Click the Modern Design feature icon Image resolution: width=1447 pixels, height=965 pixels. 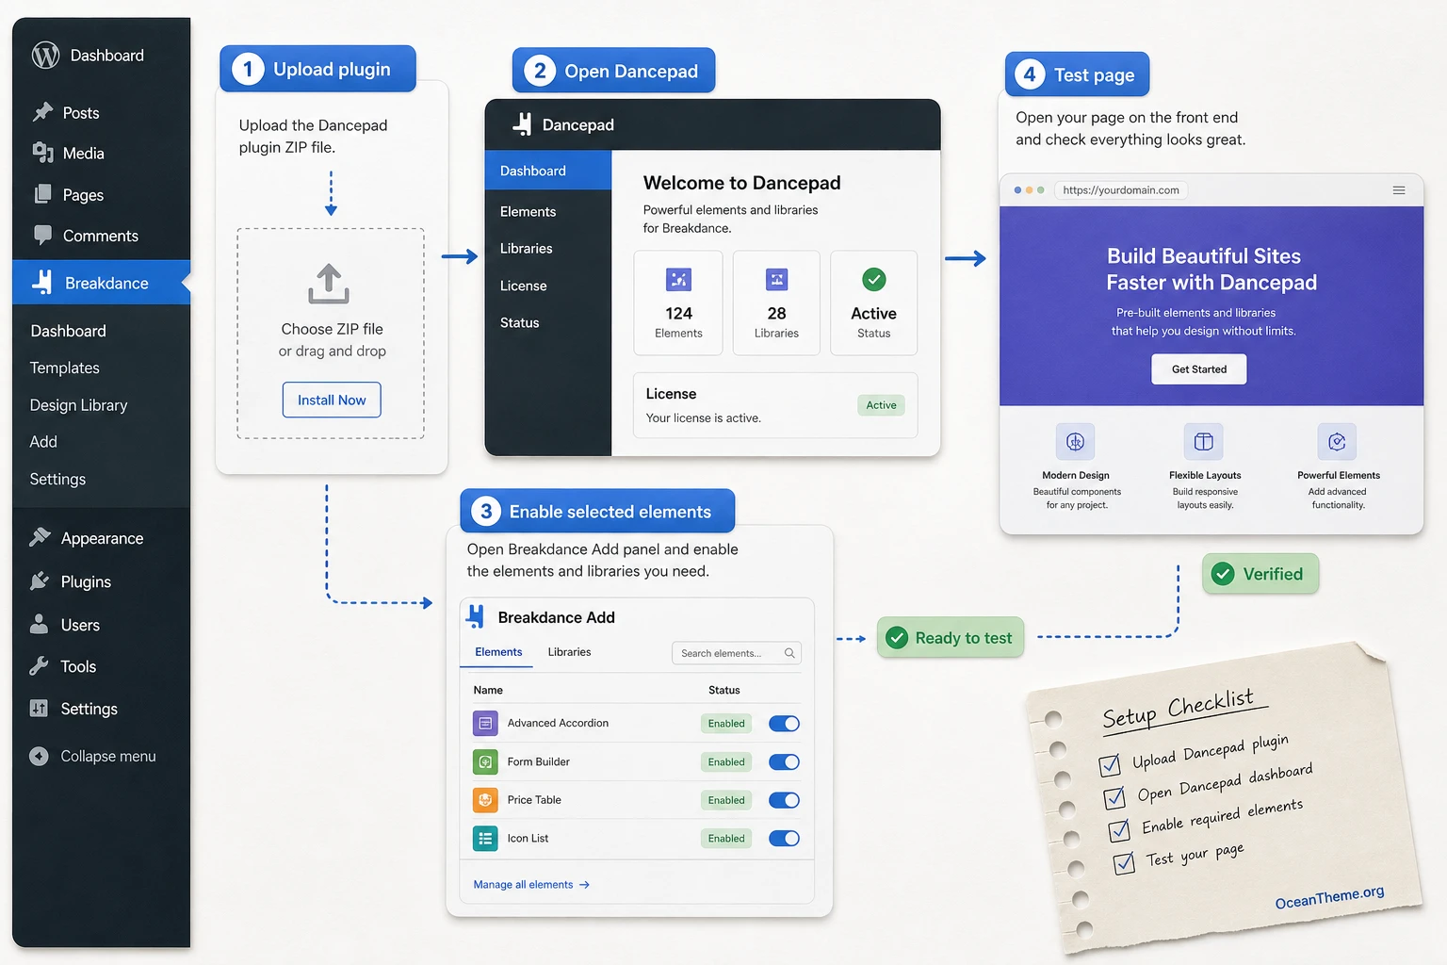click(1075, 442)
